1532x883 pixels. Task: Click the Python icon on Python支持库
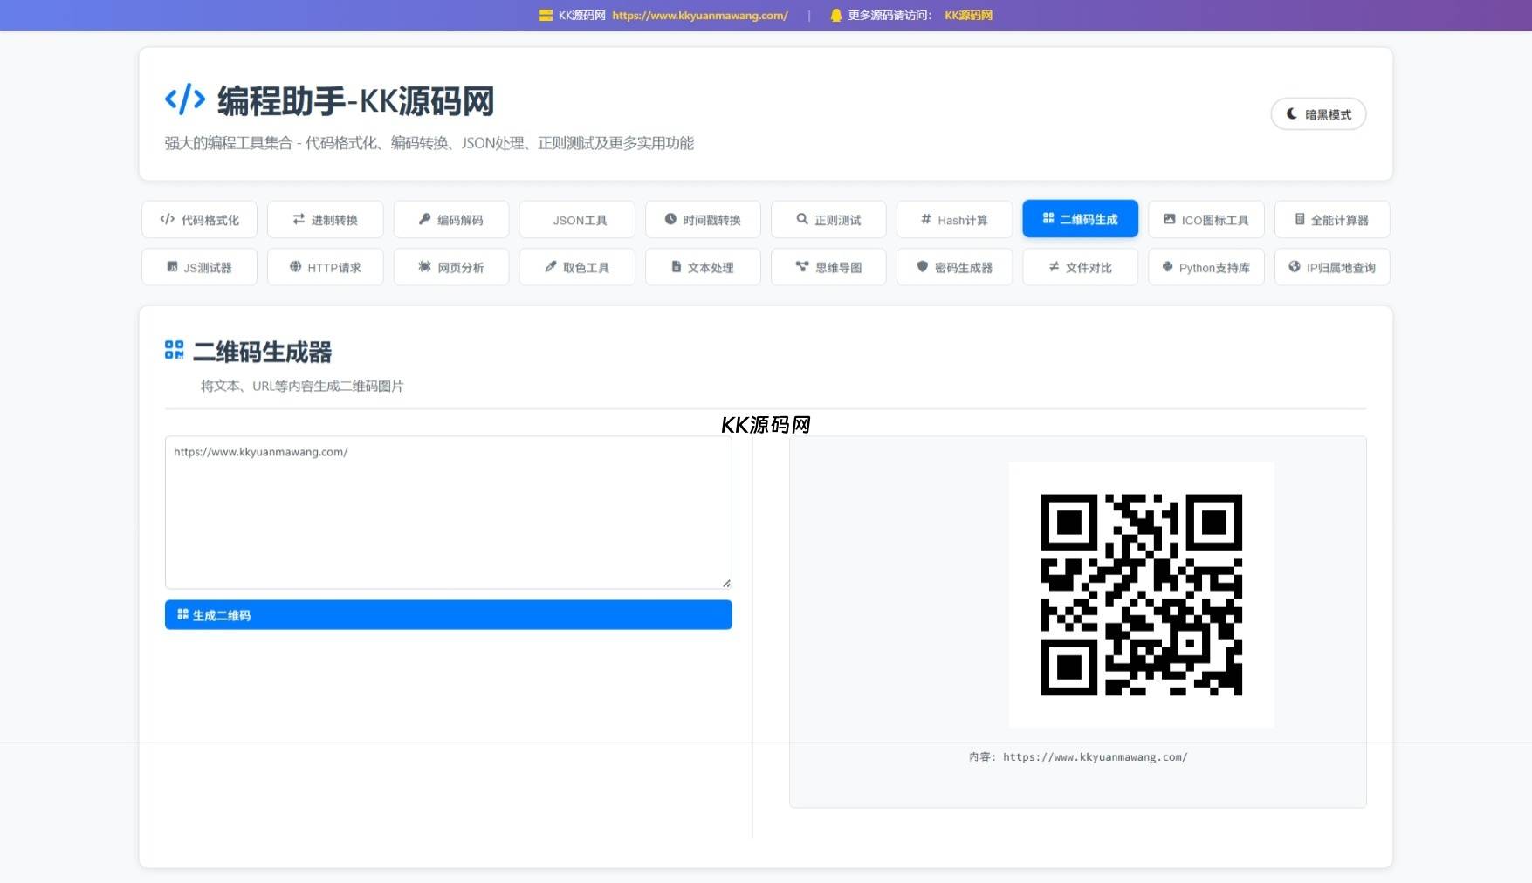click(1167, 266)
